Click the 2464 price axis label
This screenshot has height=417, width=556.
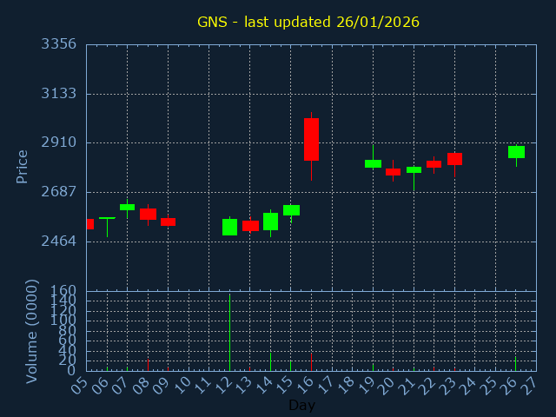pyautogui.click(x=58, y=241)
